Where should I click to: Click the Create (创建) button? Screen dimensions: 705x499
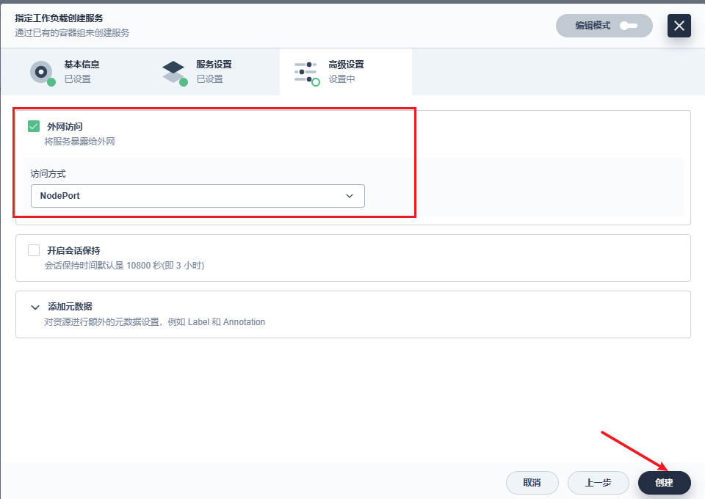click(x=664, y=483)
